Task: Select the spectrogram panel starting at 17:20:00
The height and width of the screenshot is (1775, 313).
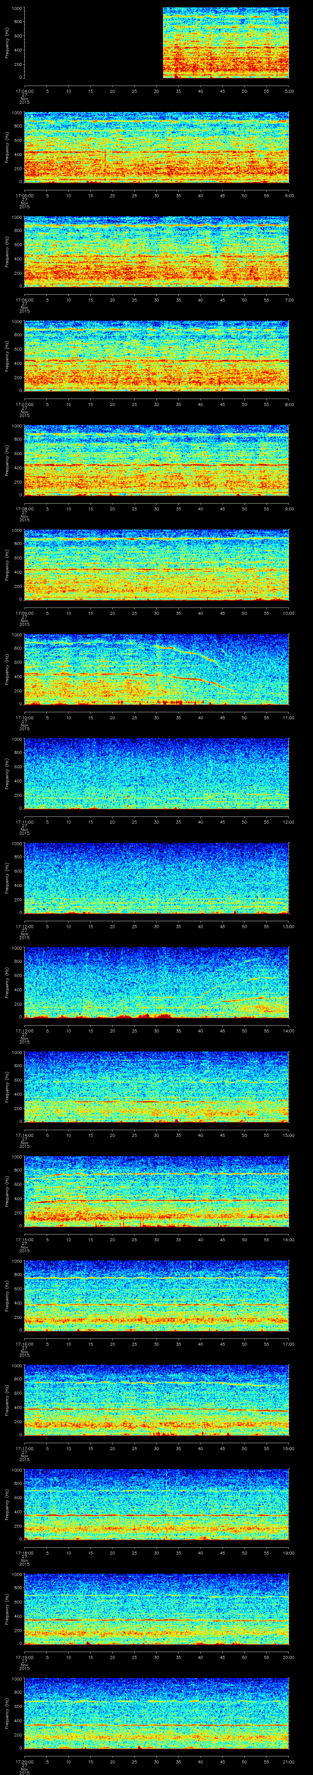Action: coord(157,1713)
